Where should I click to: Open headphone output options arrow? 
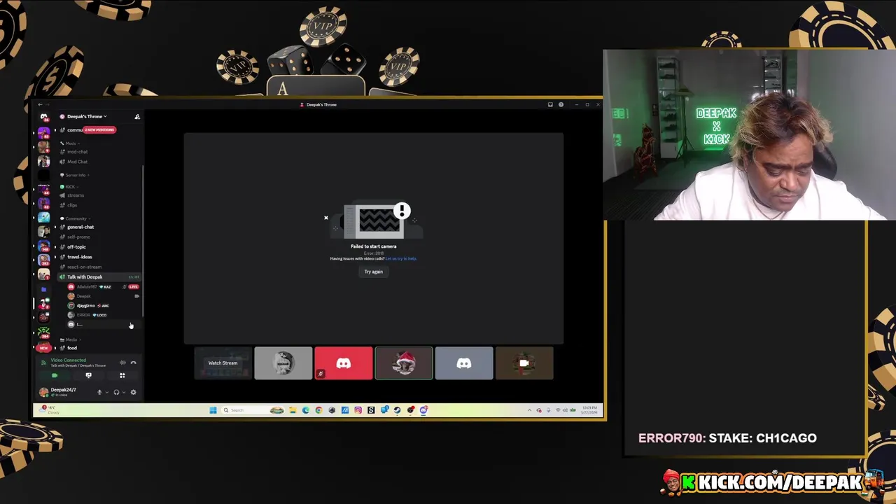(x=124, y=393)
